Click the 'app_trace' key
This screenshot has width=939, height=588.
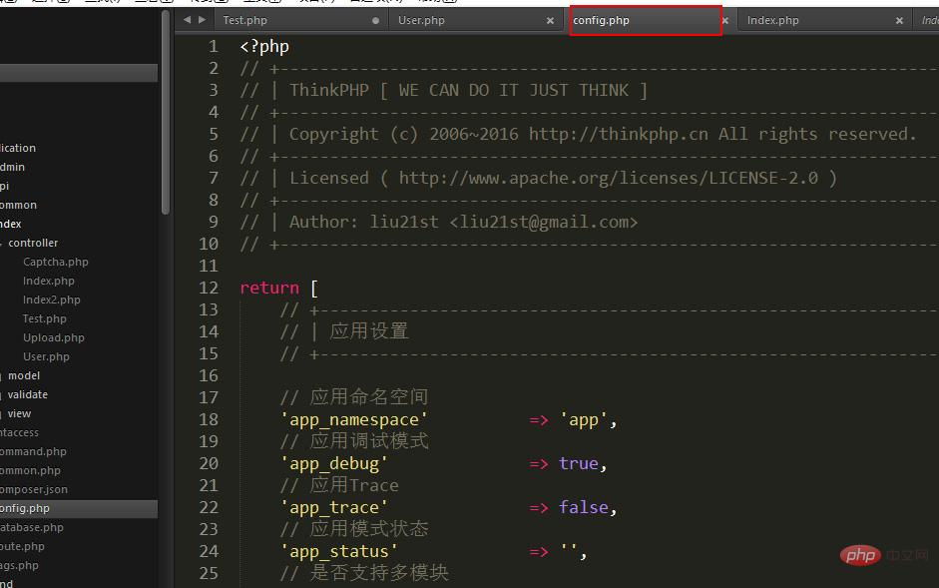click(334, 508)
